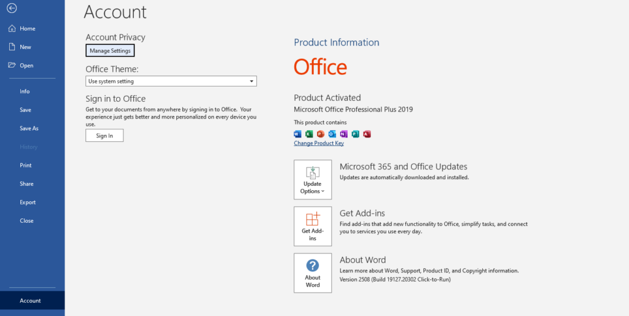629x316 pixels.
Task: Click the Access app icon
Action: tap(367, 134)
